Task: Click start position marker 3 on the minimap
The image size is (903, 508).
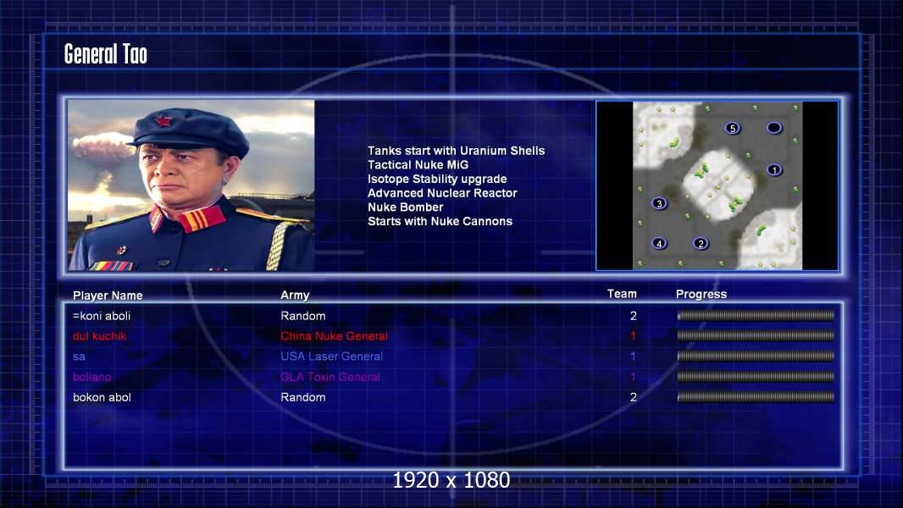Action: [x=659, y=204]
